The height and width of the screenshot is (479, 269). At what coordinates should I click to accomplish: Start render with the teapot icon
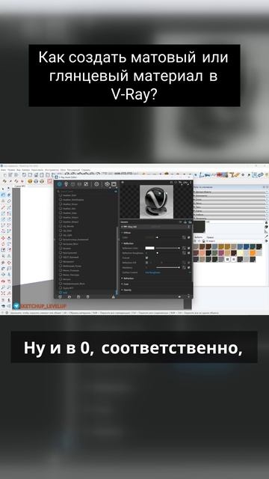[107, 184]
